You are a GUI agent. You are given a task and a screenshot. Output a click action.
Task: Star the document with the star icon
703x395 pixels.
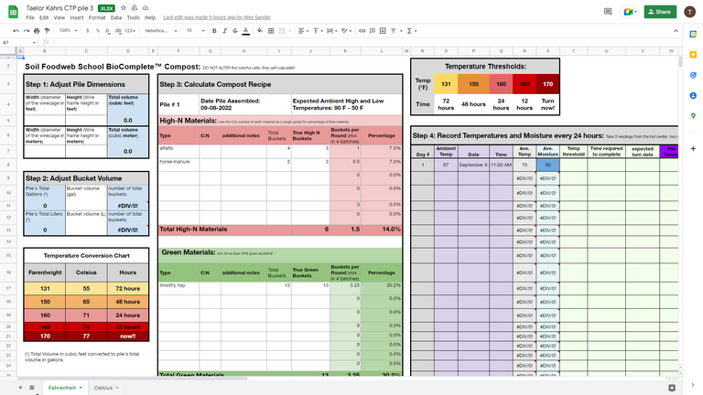pyautogui.click(x=124, y=8)
